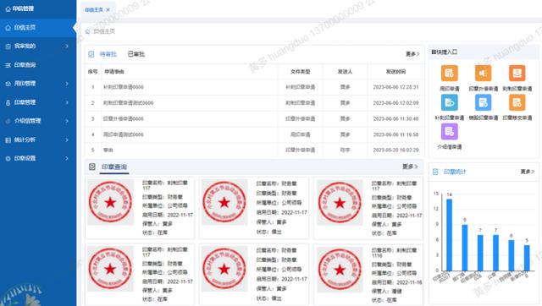Click the 印信管理 title at the sidebar top
Screen dimensions: 542x306
tap(23, 9)
